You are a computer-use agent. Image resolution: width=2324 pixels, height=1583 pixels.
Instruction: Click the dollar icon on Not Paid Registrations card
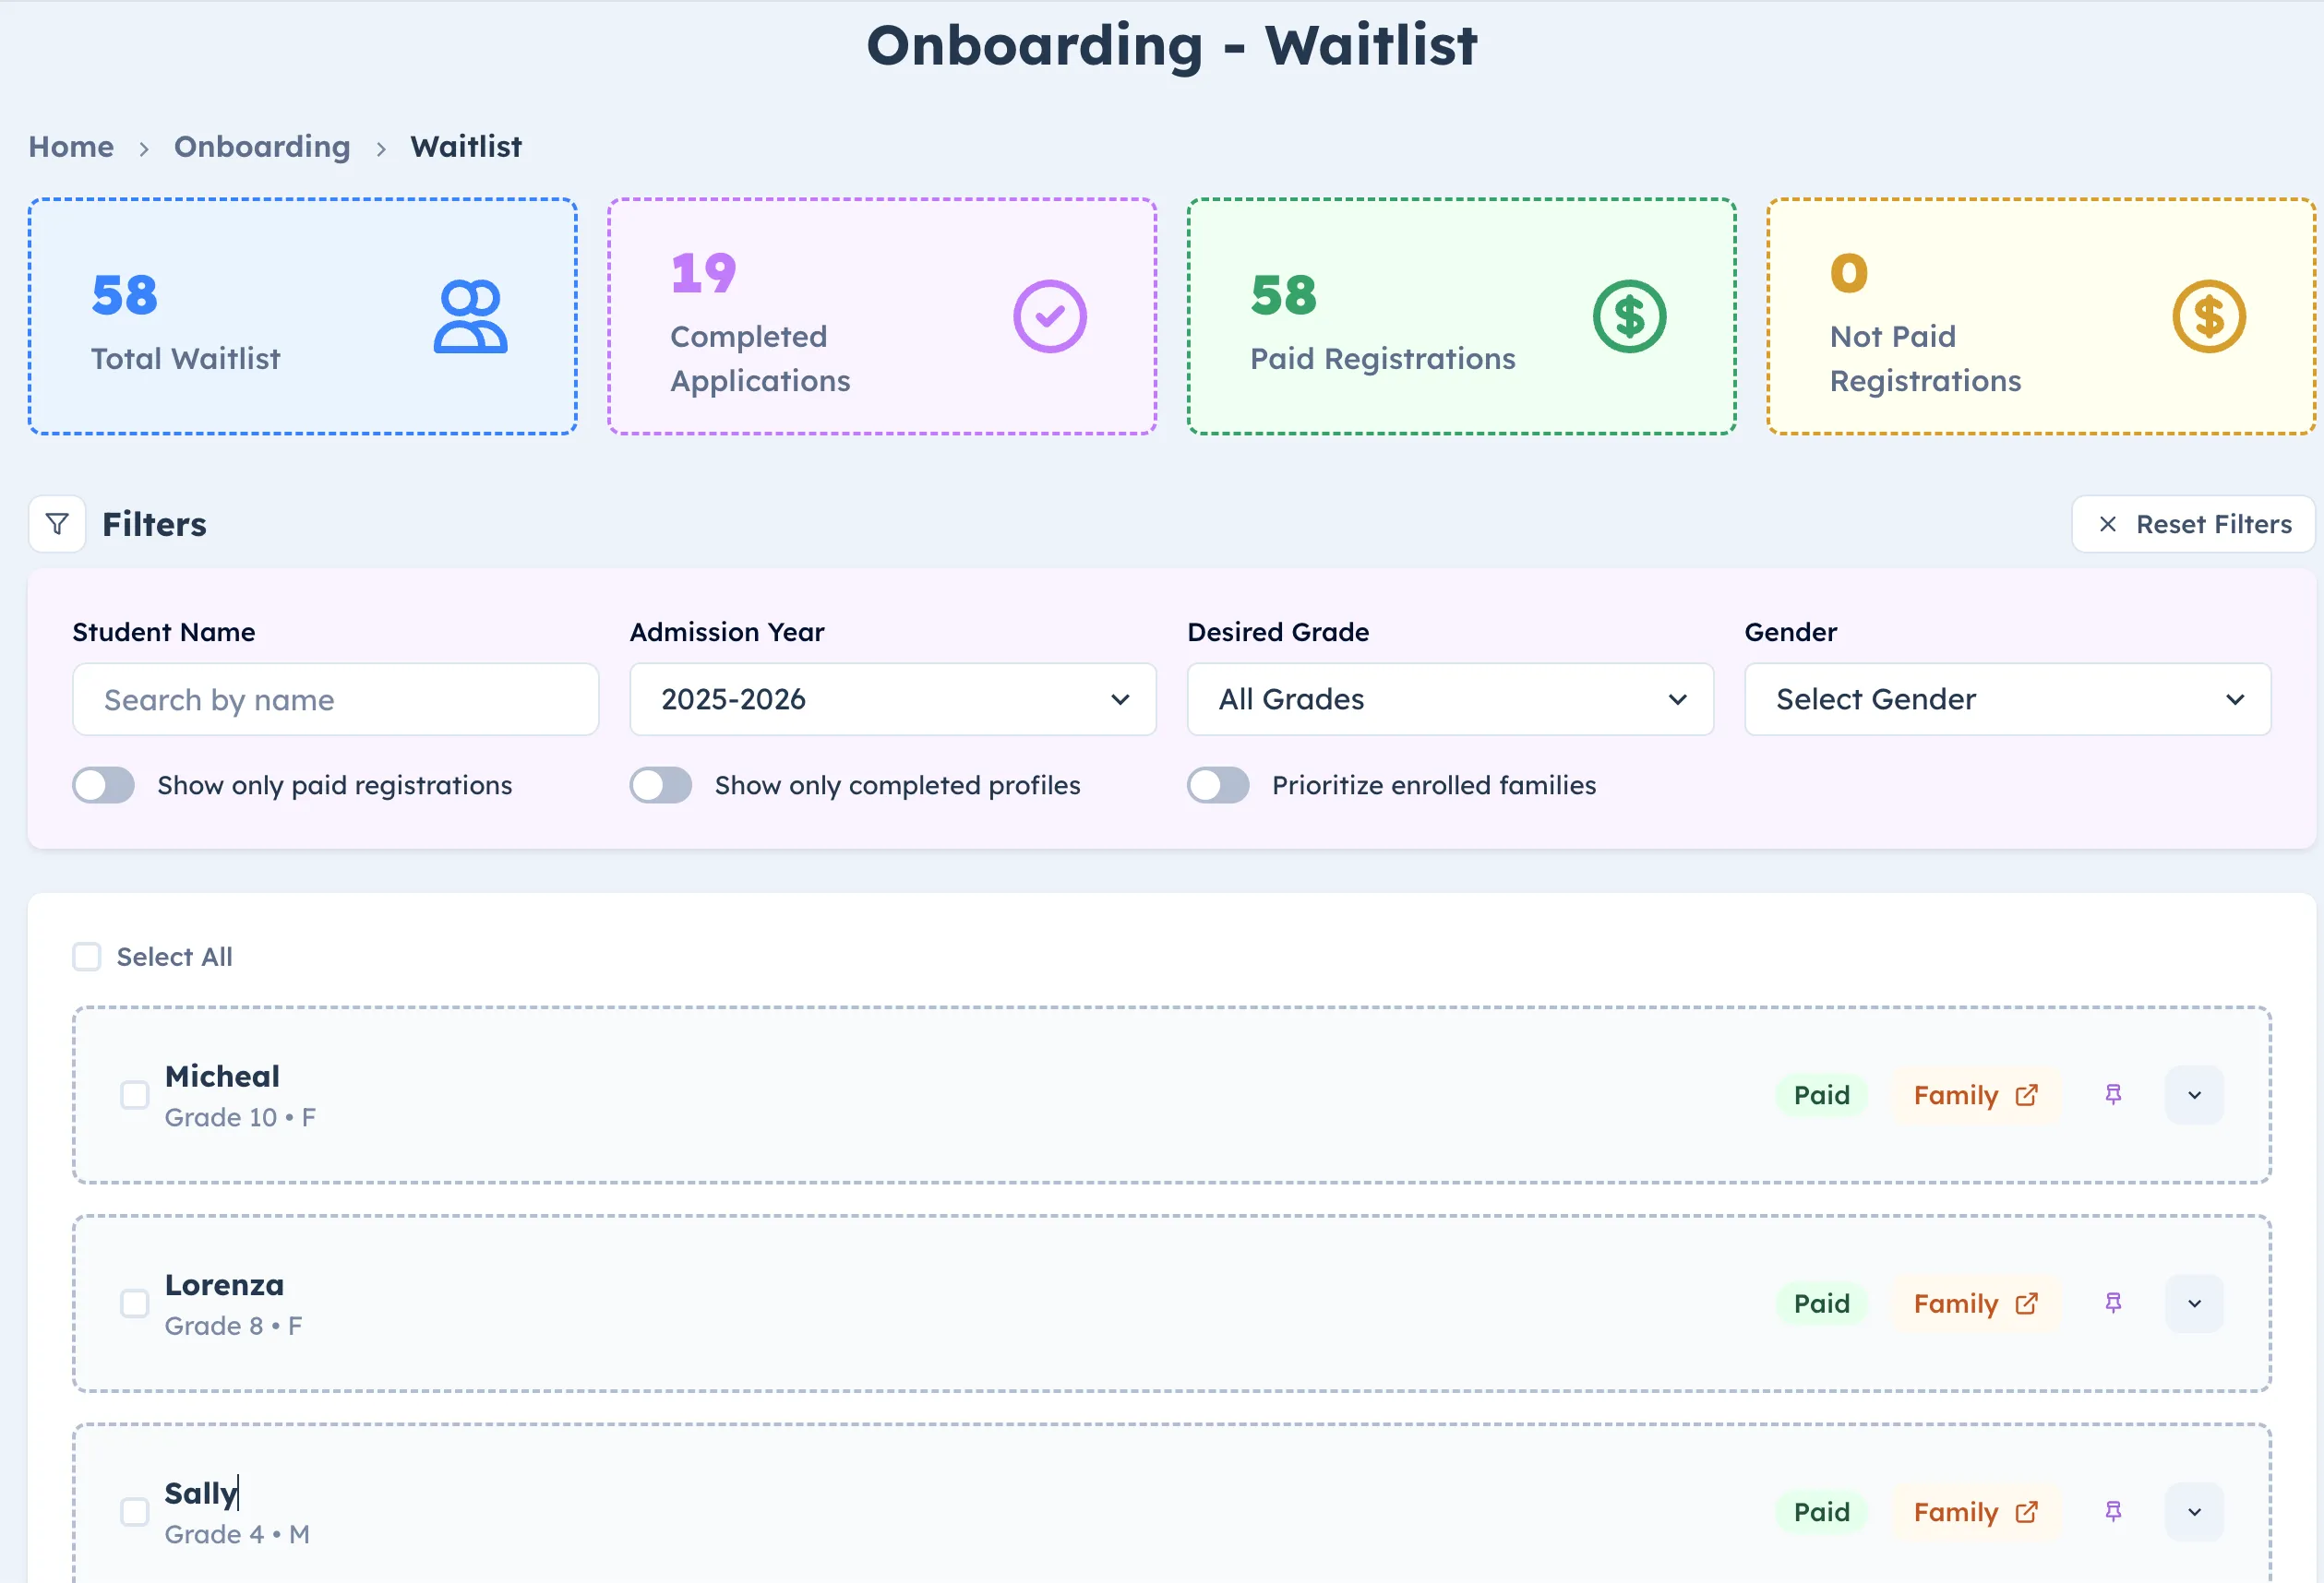click(2208, 316)
